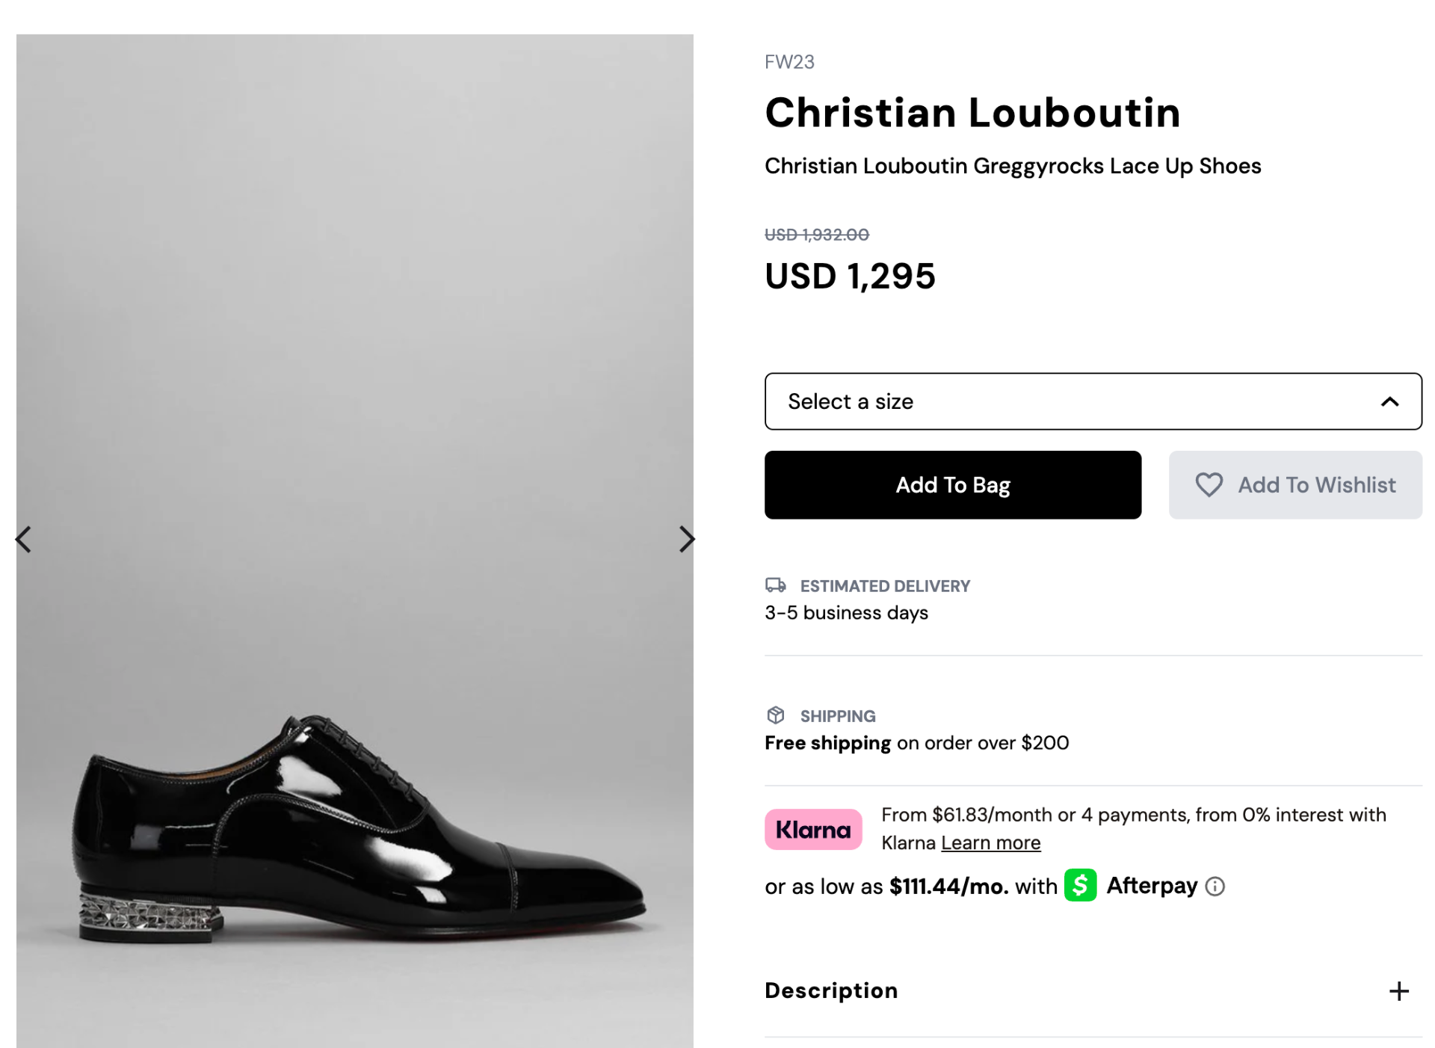Open the info icon beside Afterpay
The height and width of the screenshot is (1048, 1435).
point(1215,887)
